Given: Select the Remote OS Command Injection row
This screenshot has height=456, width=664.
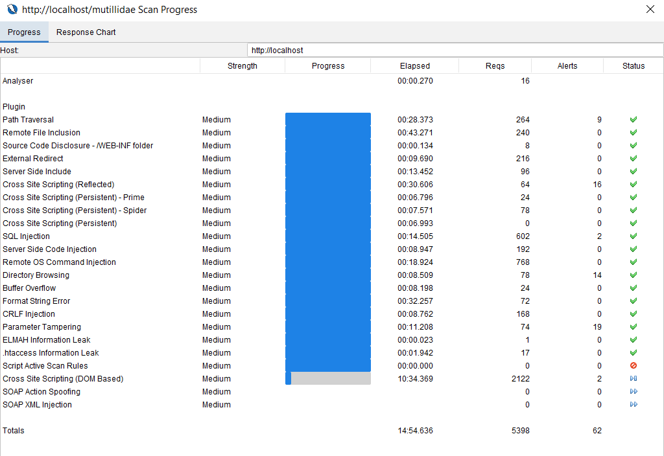Looking at the screenshot, I should click(59, 262).
